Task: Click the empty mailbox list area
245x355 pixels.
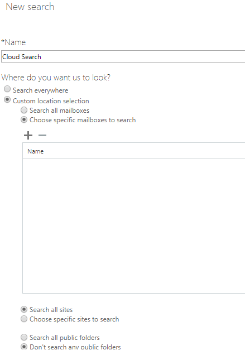Action: [x=134, y=226]
